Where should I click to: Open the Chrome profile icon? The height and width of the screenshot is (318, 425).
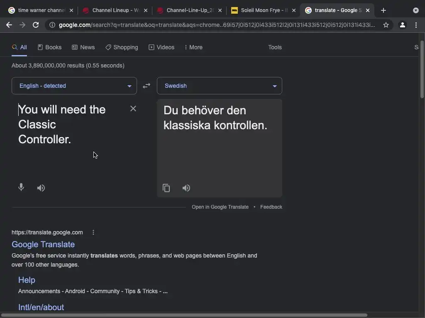[403, 25]
